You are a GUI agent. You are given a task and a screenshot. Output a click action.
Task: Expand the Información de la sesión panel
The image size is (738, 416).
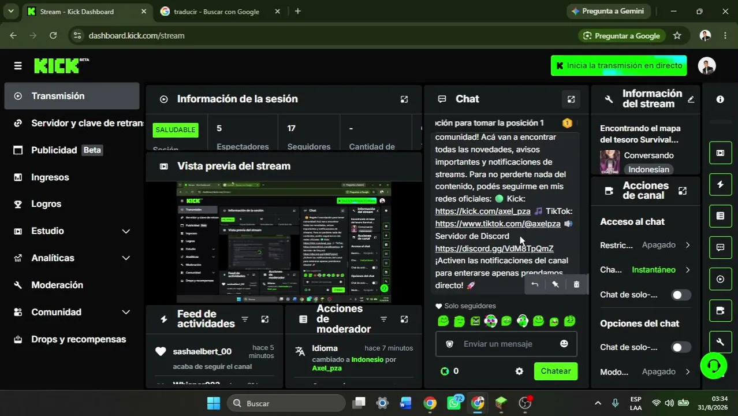click(x=404, y=99)
